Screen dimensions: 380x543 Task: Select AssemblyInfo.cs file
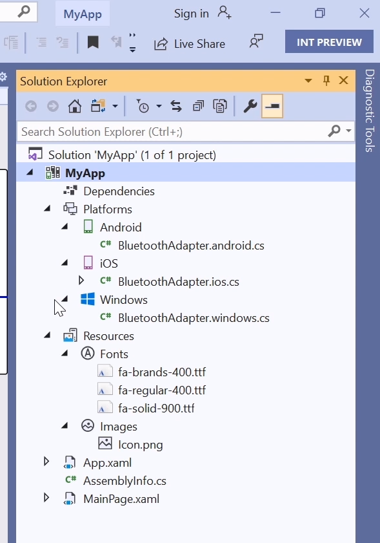(x=125, y=481)
